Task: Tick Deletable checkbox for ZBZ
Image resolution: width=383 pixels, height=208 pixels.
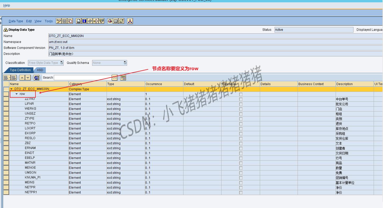Action: [x=241, y=143]
